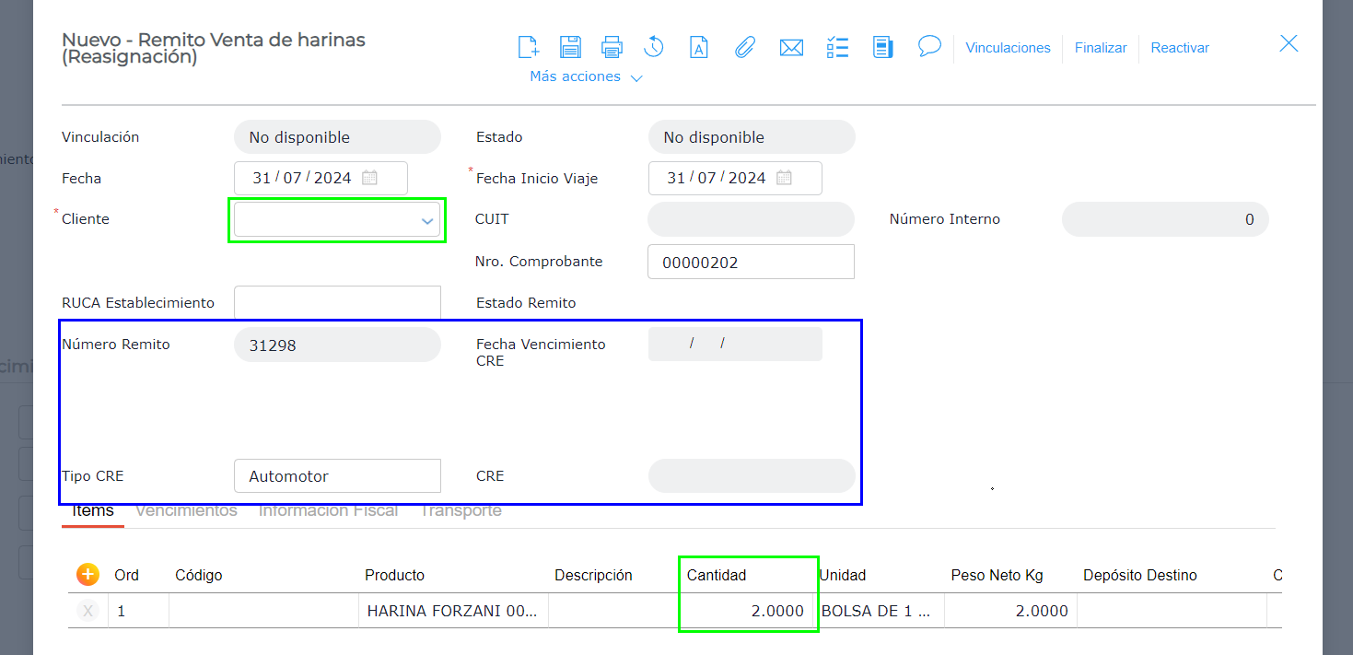
Task: Click the Vinculaciones link
Action: click(1008, 48)
